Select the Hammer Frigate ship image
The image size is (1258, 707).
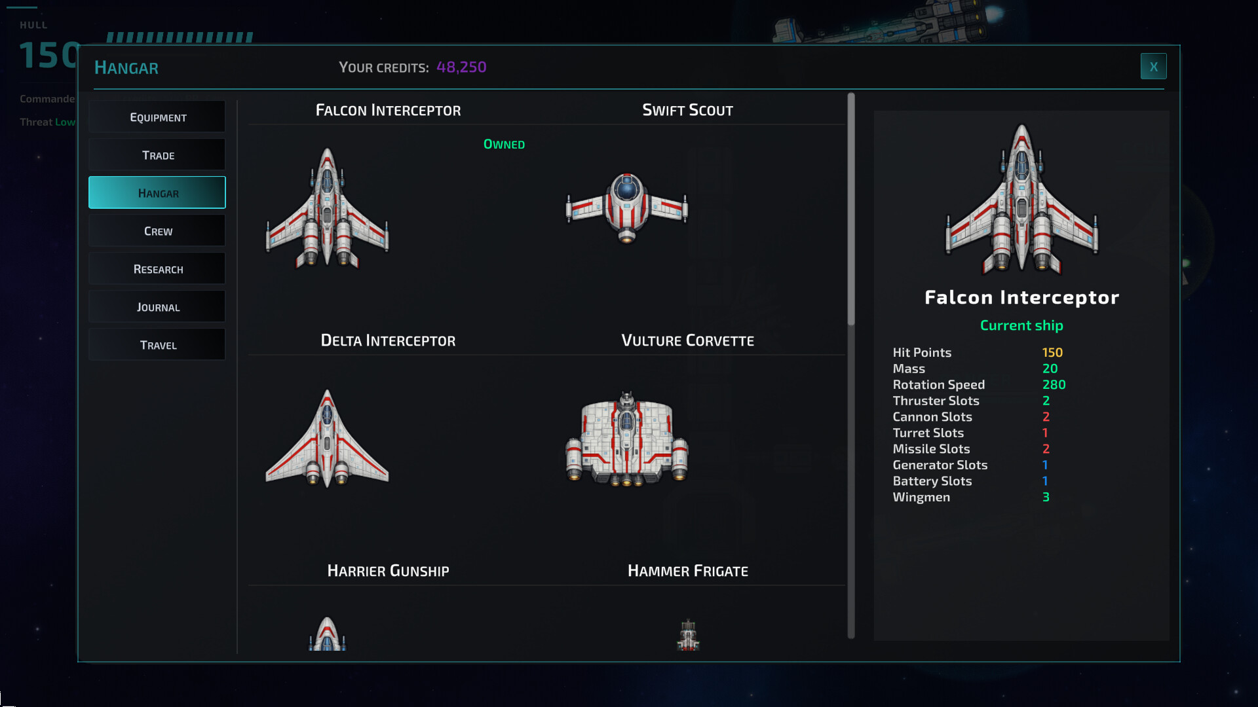(x=688, y=634)
